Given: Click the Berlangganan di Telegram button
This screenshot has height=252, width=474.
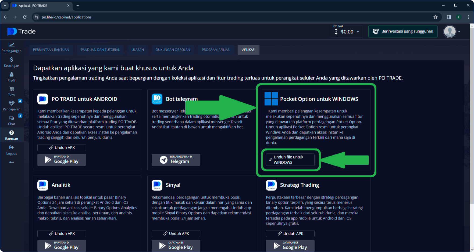Looking at the screenshot, I should 176,160.
